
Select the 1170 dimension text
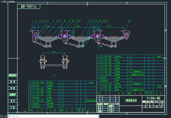click(109, 26)
